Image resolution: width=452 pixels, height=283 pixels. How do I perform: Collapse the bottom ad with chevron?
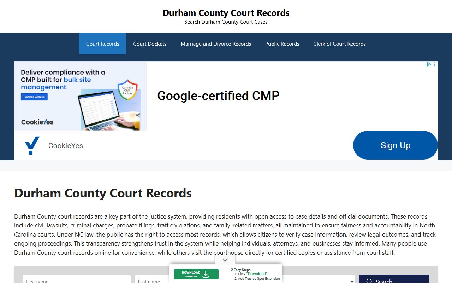pyautogui.click(x=225, y=260)
